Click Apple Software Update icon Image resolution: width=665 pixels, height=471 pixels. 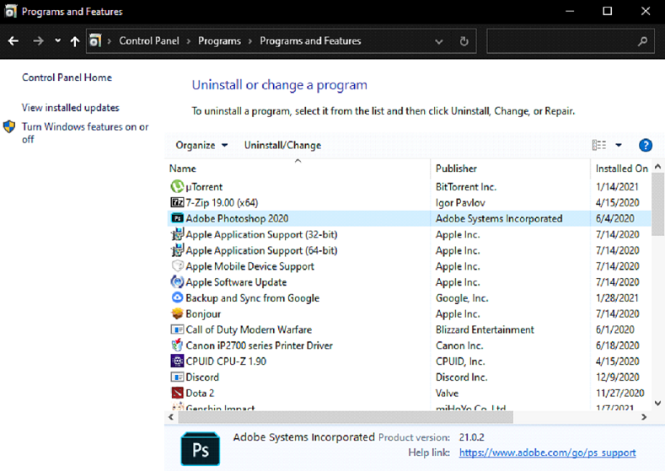click(x=177, y=282)
